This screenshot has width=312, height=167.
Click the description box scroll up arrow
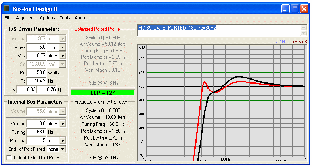[303, 27]
